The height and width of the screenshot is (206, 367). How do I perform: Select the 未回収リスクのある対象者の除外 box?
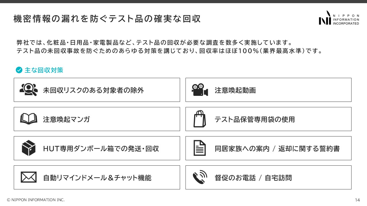(97, 90)
